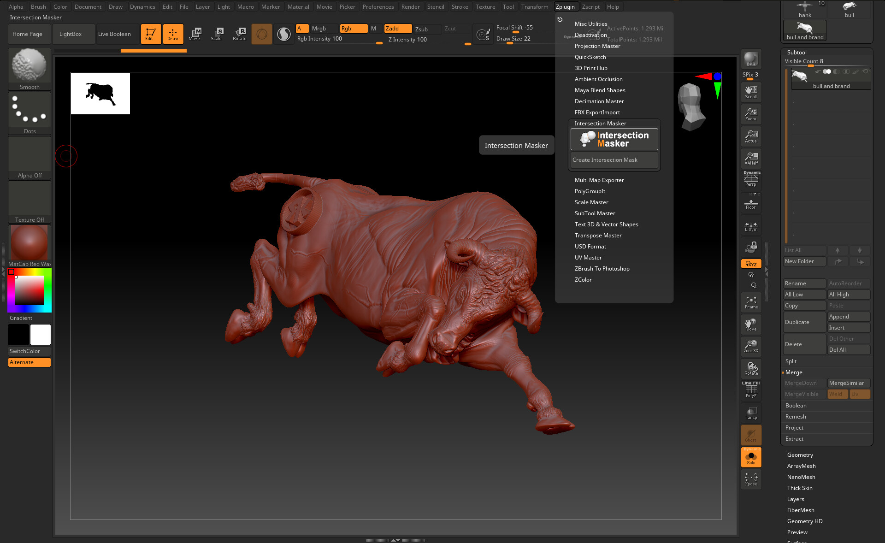885x543 pixels.
Task: Expand the ArrayMesh subpalette
Action: point(801,466)
